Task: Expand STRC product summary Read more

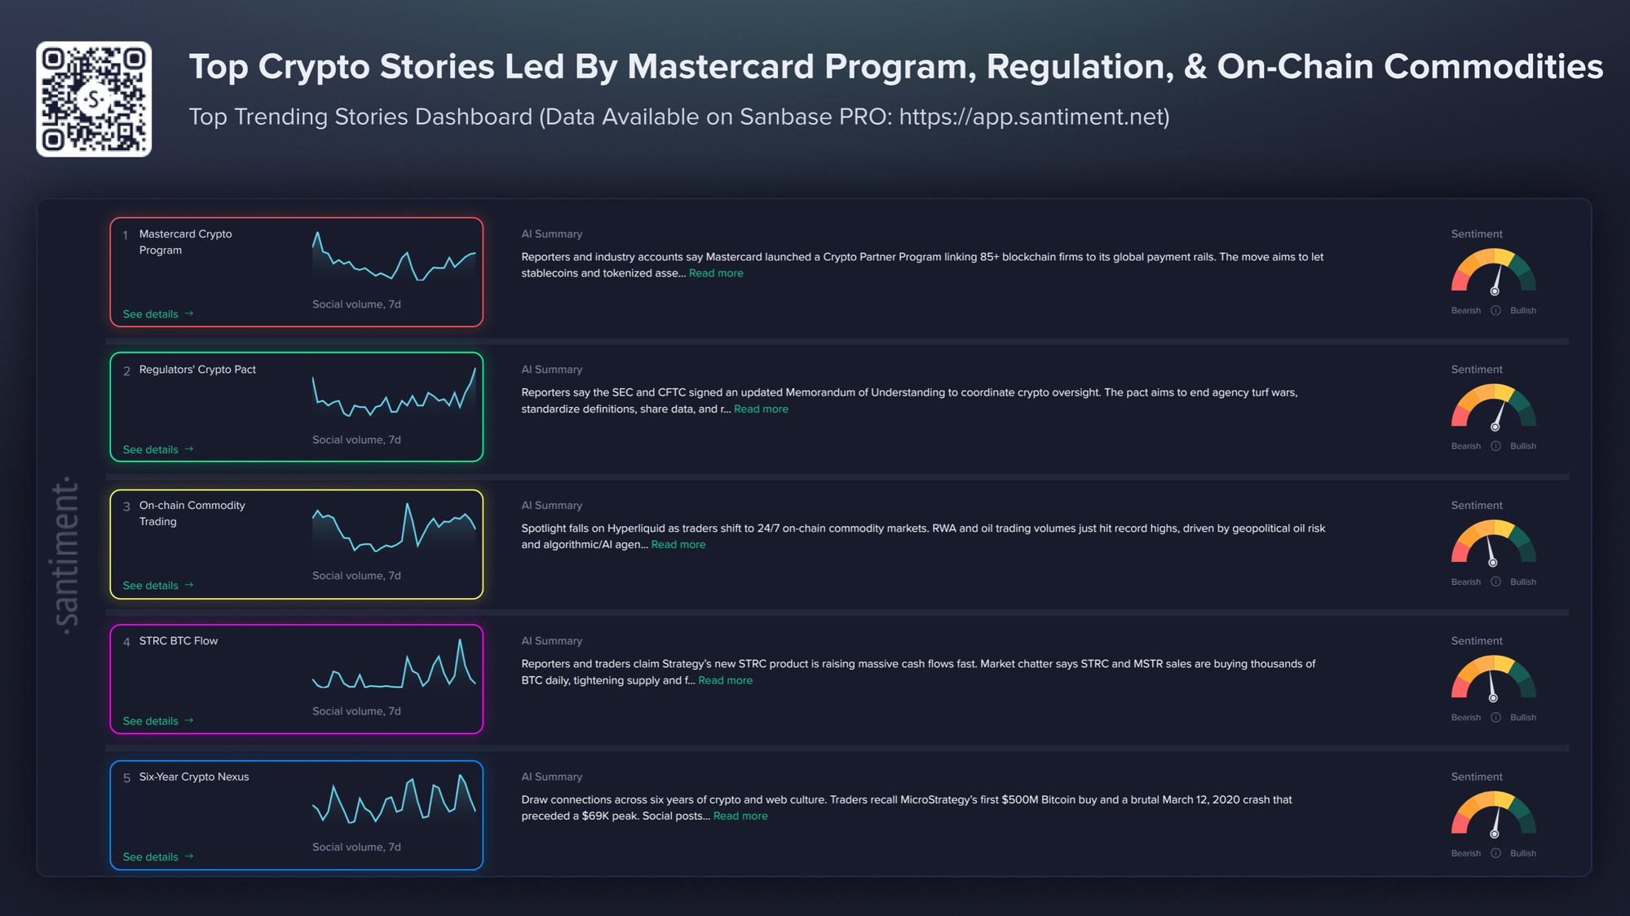Action: coord(725,680)
